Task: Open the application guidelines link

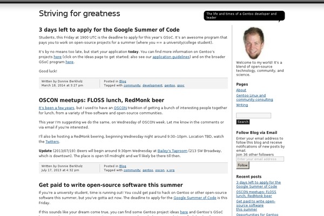Action: (x=171, y=57)
